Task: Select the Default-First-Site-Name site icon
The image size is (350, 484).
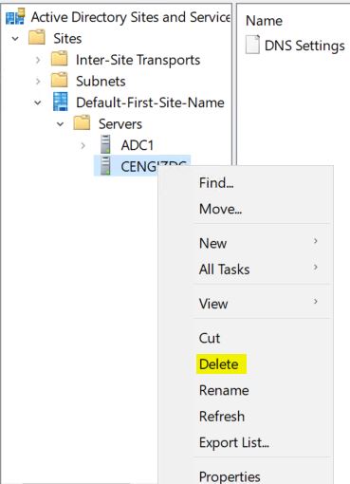Action: pyautogui.click(x=60, y=102)
